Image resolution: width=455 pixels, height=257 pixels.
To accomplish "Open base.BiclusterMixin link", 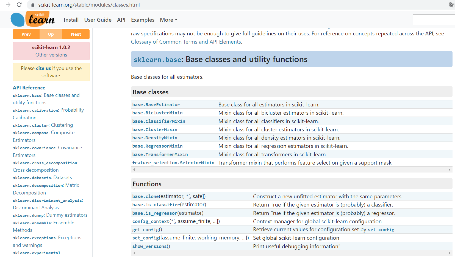I will 157,113.
